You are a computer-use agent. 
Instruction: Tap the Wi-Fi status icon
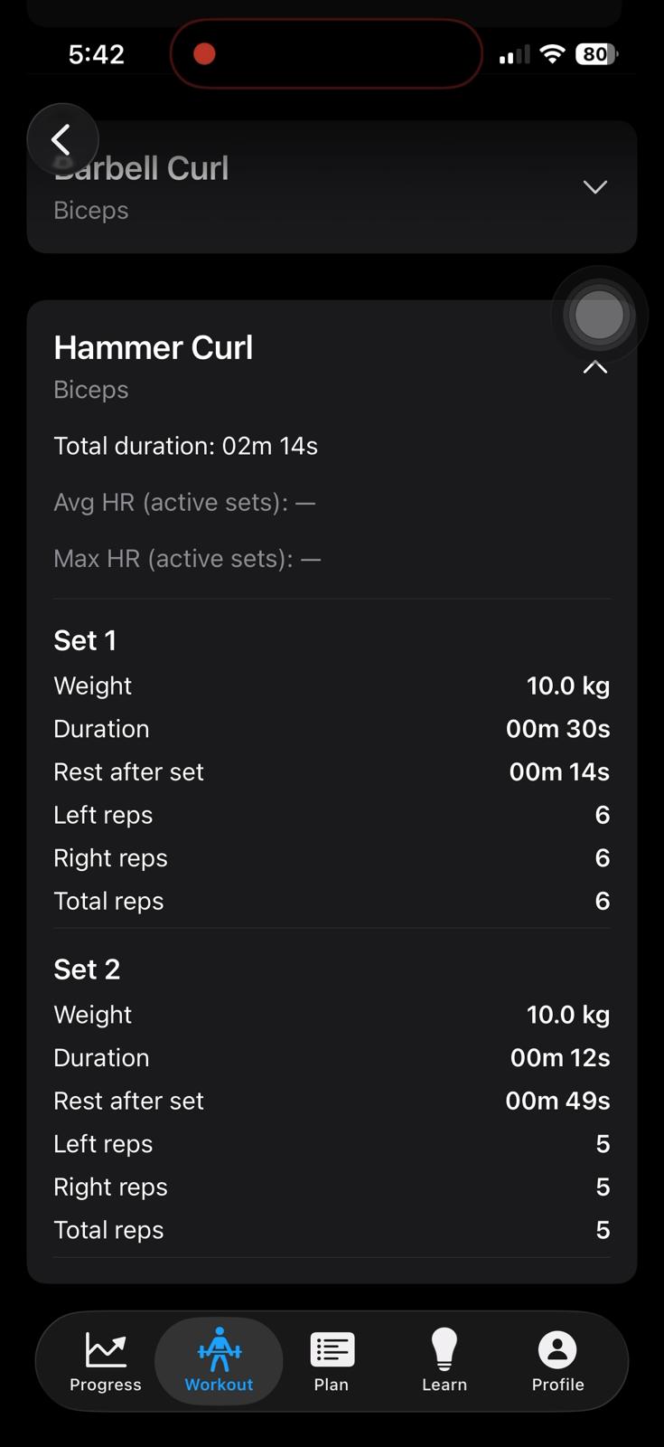(x=551, y=54)
